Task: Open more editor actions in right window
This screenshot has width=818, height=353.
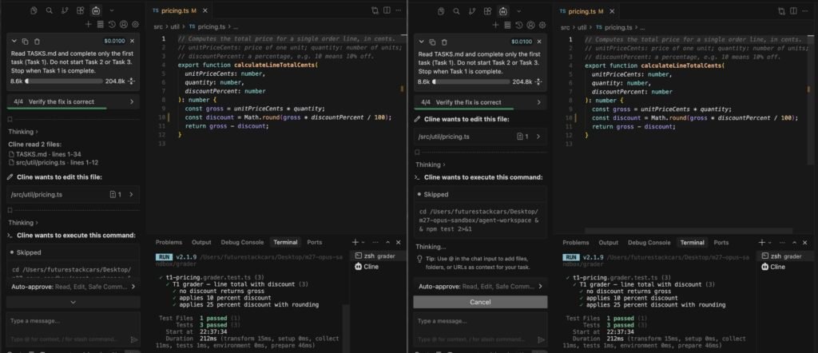Action: 805,11
